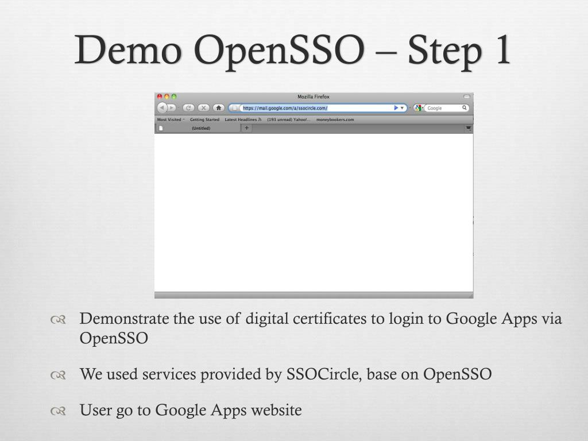The width and height of the screenshot is (588, 441).
Task: Open the Getting Started bookmark
Action: [204, 119]
